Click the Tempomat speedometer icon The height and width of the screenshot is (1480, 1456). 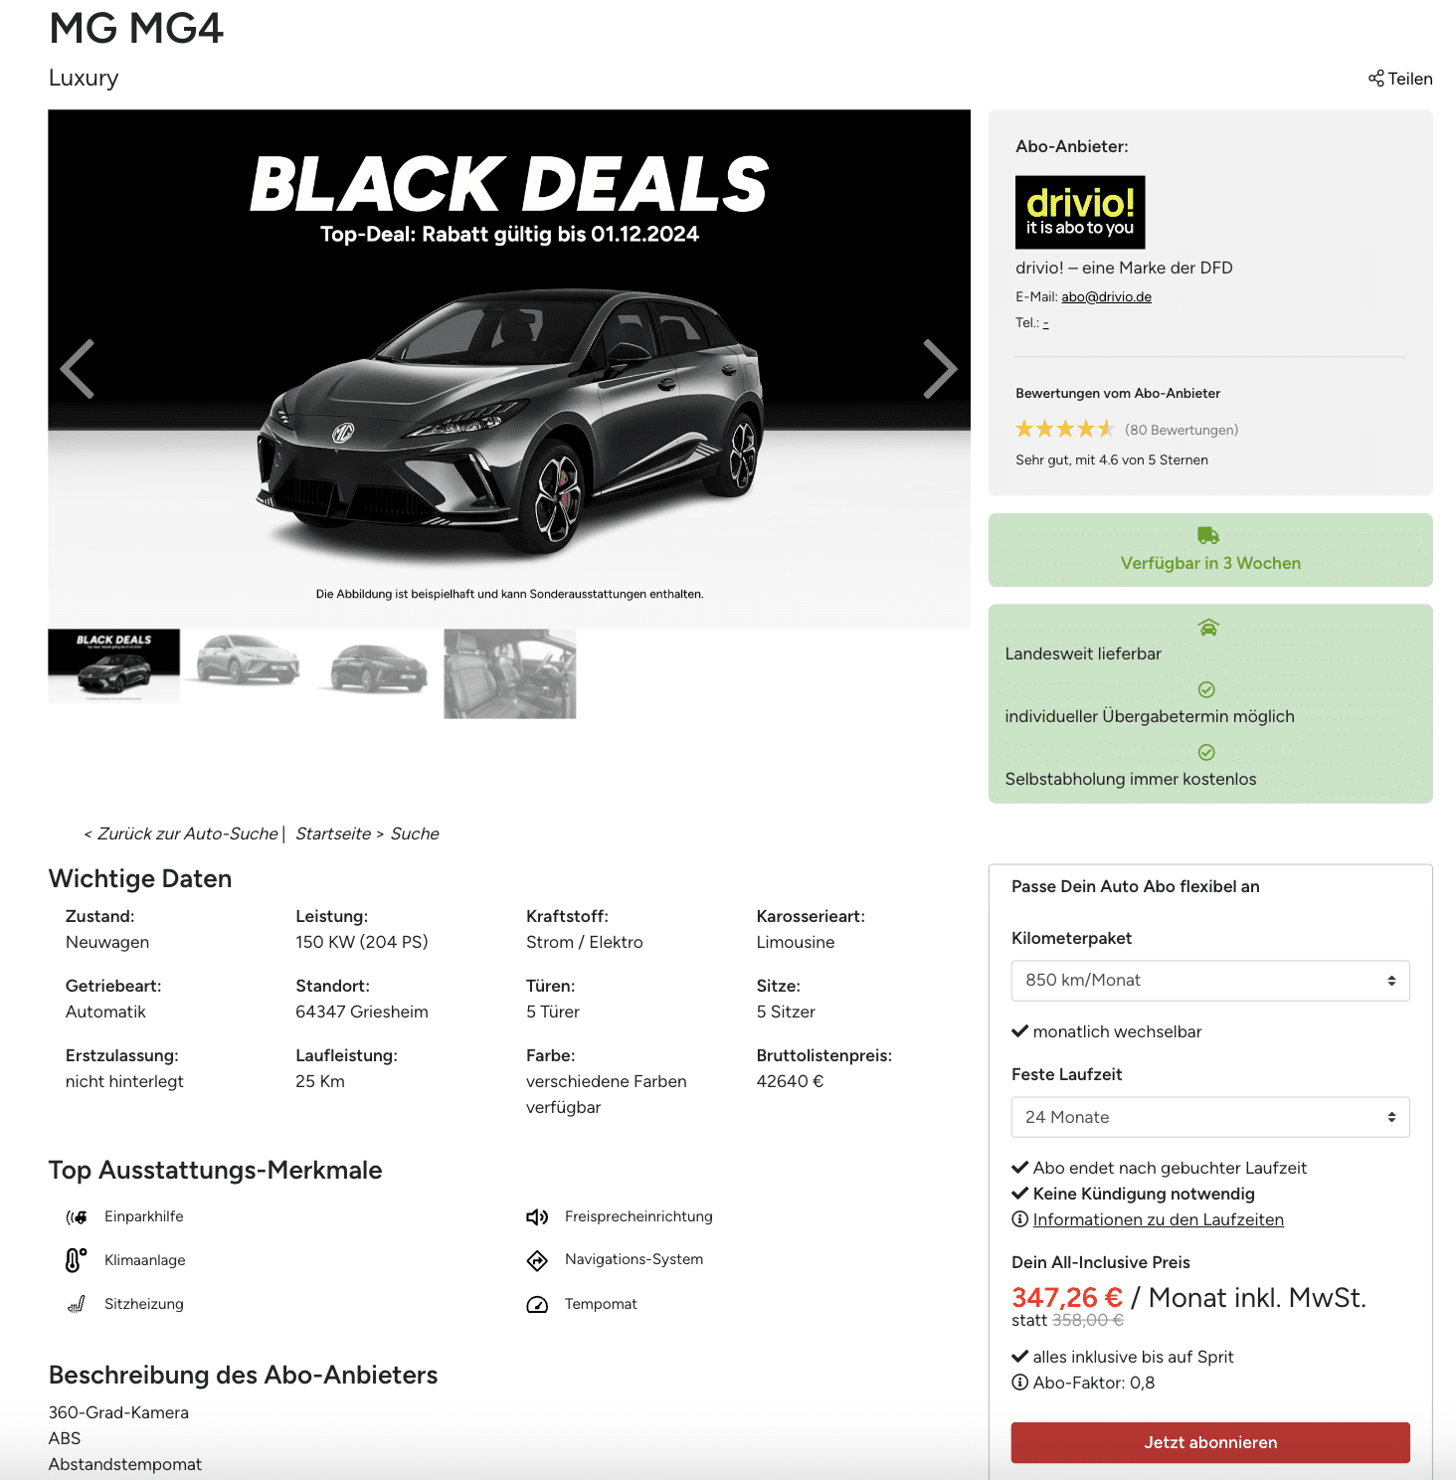537,1304
